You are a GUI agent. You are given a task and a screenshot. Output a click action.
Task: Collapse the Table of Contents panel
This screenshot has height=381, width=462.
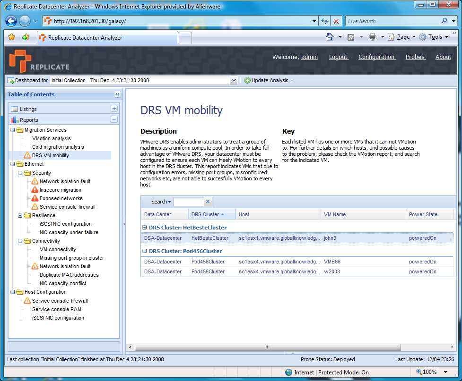tap(117, 94)
